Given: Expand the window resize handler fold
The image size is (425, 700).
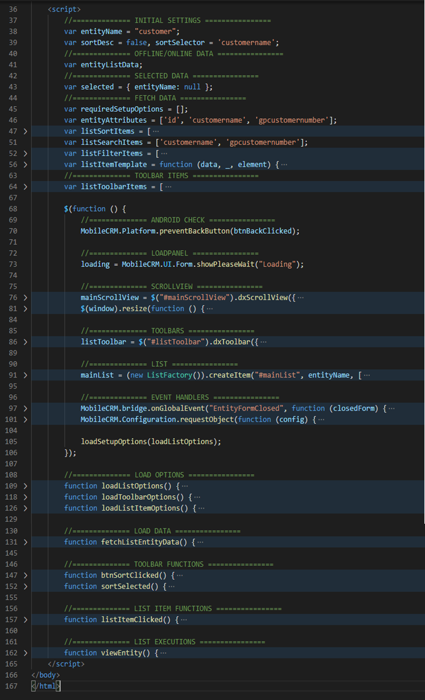Looking at the screenshot, I should [25, 309].
